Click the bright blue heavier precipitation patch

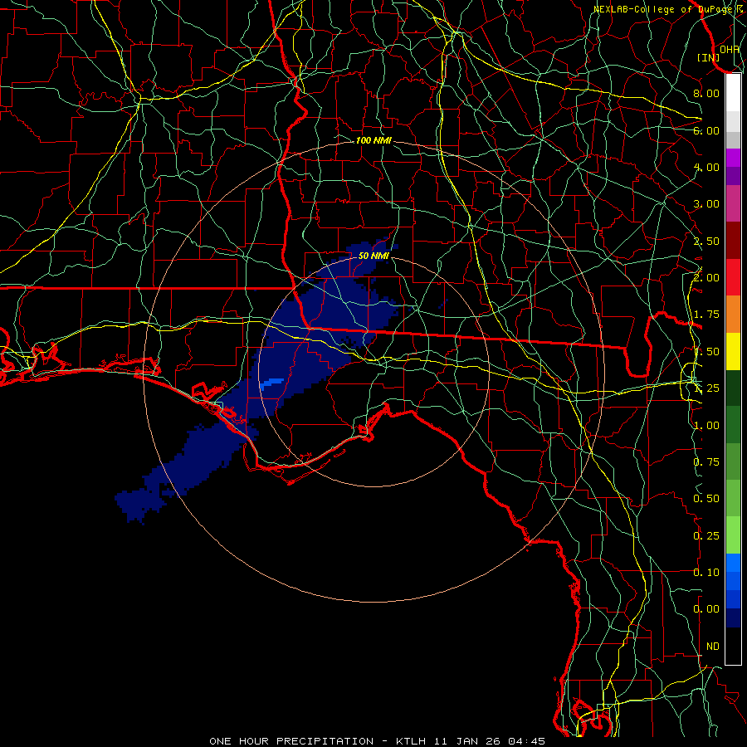[272, 383]
